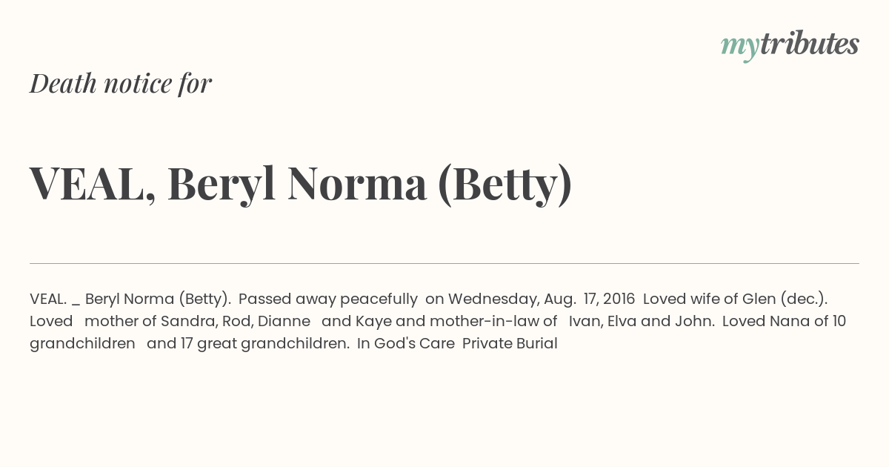Click 'mother-in-law of' in the notice
Image resolution: width=889 pixels, height=467 pixels.
(x=493, y=322)
